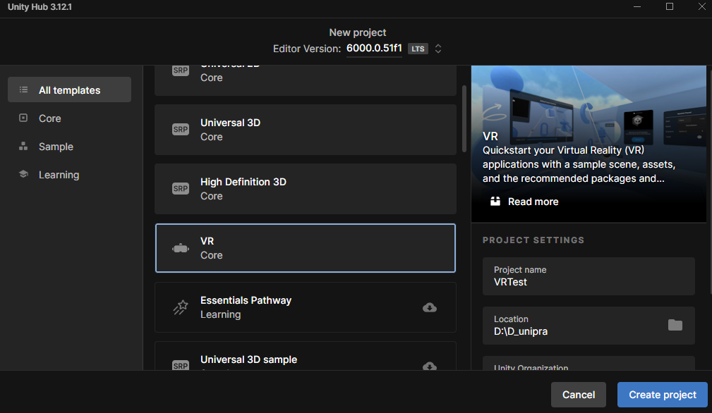Click the New project title

(358, 32)
